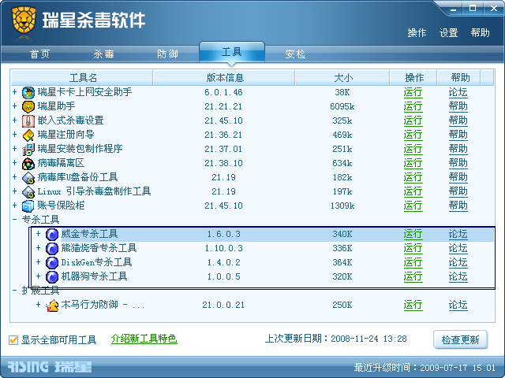The image size is (505, 378).
Task: Click 最近升级时间 2009-07-17 15:01 status text
Action: [425, 368]
